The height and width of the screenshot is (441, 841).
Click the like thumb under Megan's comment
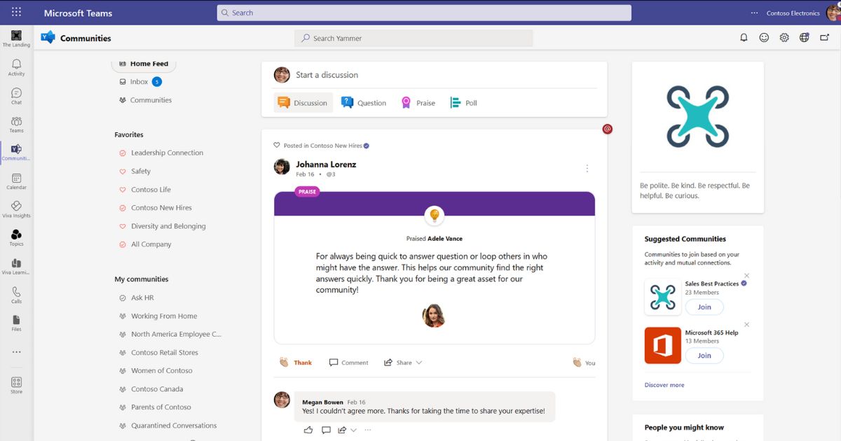click(308, 430)
